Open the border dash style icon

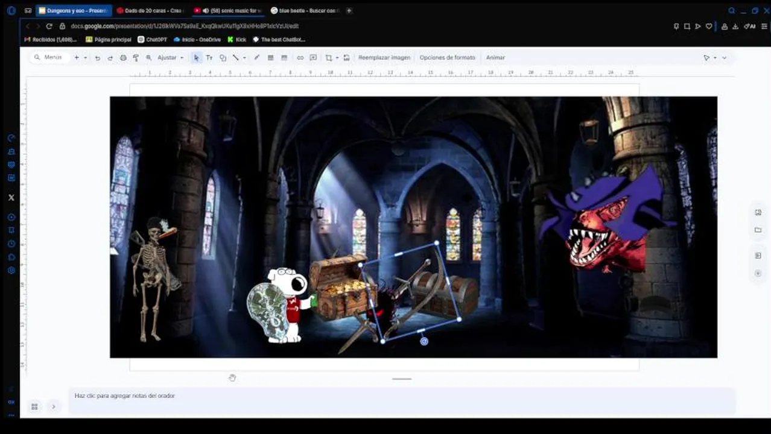284,58
